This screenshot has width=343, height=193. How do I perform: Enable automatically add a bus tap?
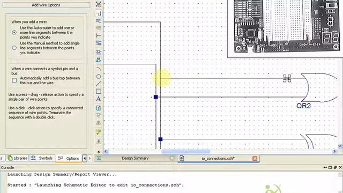coord(14,80)
